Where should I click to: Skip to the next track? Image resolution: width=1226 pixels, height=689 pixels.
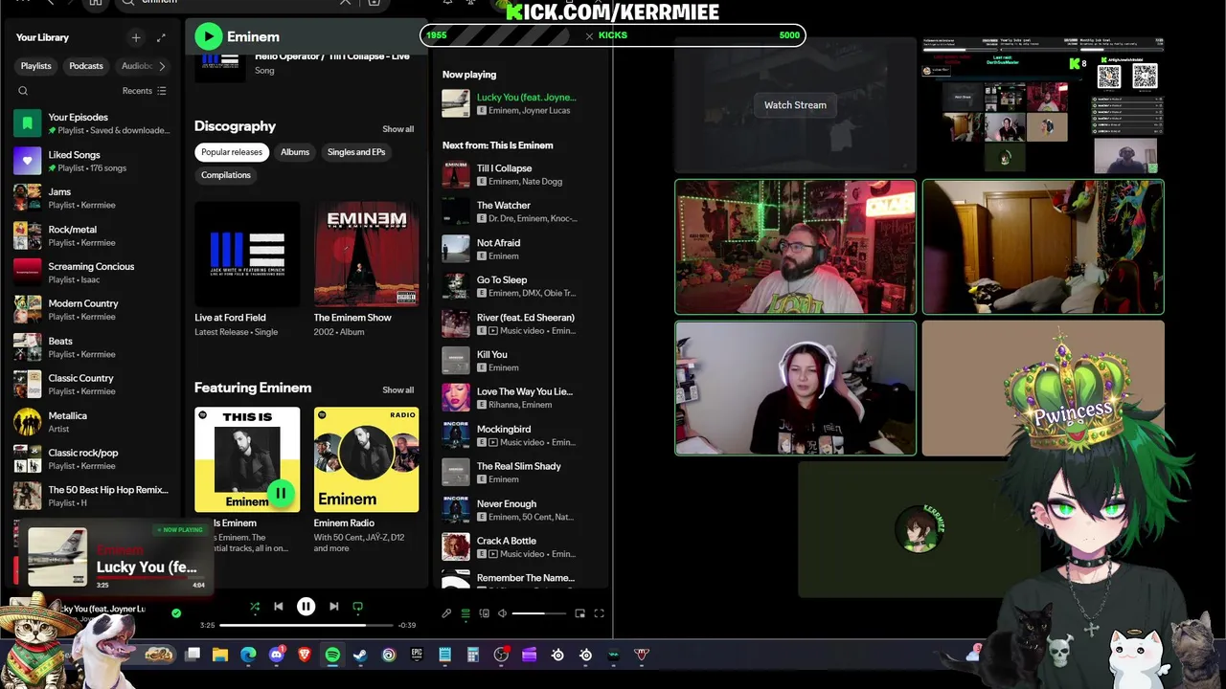[x=333, y=607]
